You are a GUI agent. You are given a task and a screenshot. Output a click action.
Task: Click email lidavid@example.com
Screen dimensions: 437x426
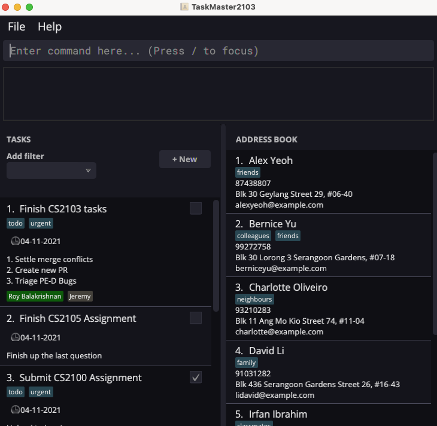point(275,395)
